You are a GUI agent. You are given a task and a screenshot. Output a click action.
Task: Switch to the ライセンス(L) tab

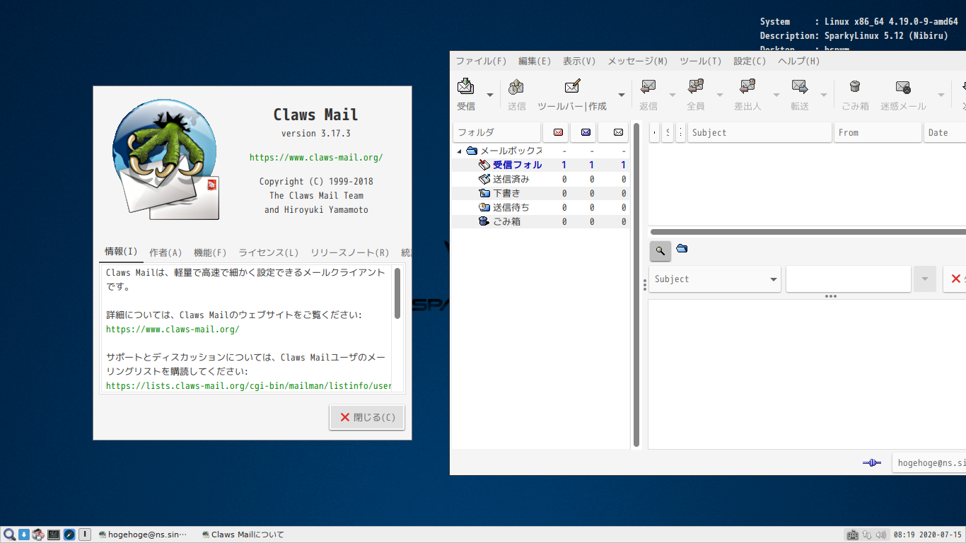(x=268, y=252)
